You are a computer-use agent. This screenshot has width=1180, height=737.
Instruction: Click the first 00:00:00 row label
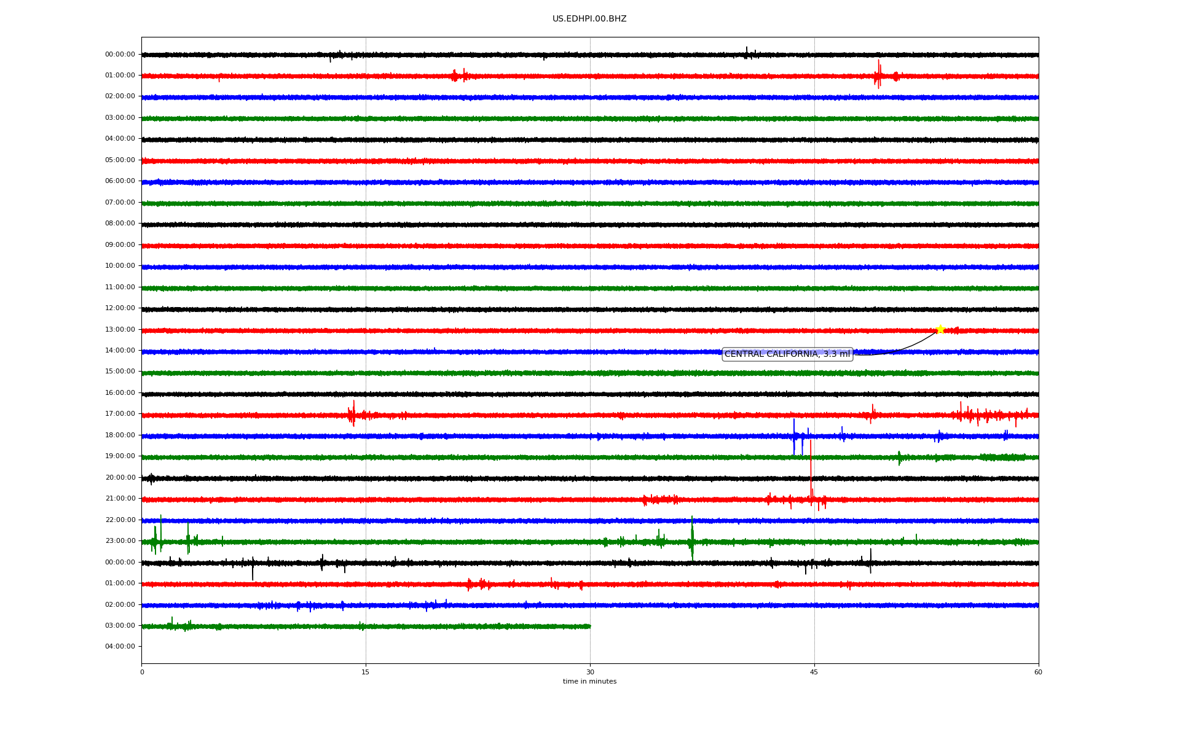click(x=120, y=54)
